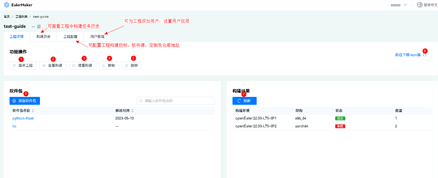Viewport: 438px width, 178px height.
Task: Open the ssssss user dropdown
Action: (x=399, y=5)
